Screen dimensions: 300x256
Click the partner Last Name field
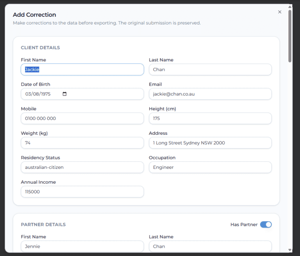click(x=210, y=246)
